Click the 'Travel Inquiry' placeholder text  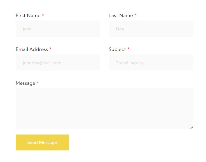pyautogui.click(x=130, y=63)
